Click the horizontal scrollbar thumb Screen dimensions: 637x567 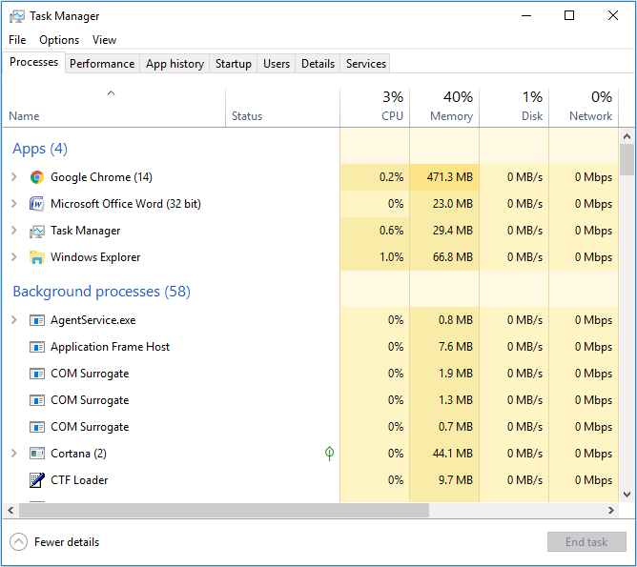[x=224, y=511]
